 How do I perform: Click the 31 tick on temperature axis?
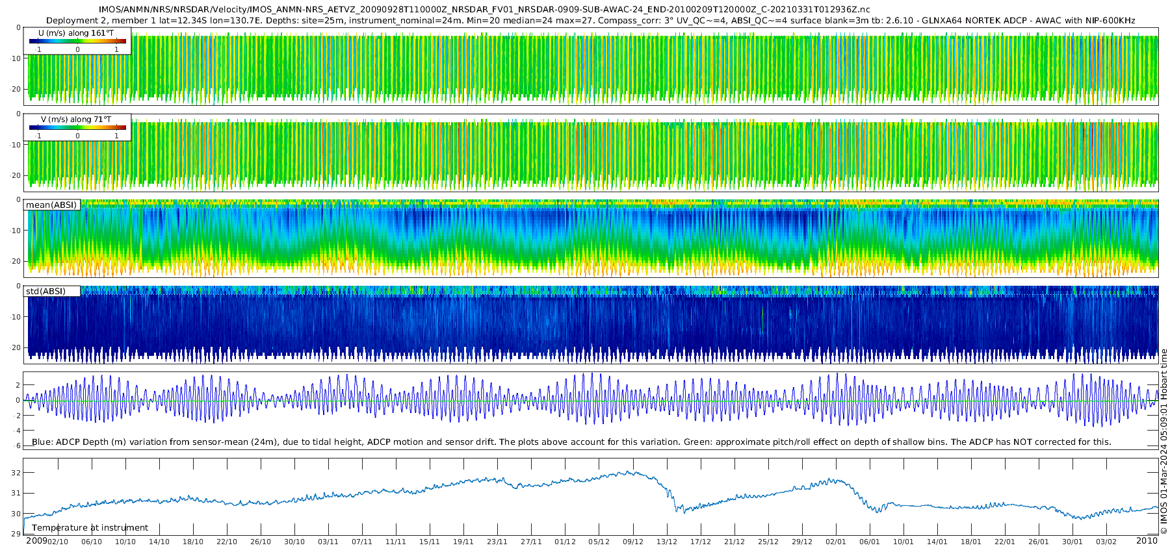tap(16, 493)
